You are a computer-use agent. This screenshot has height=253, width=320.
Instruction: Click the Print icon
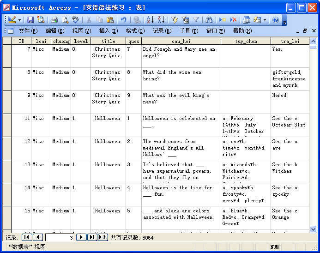[54, 20]
